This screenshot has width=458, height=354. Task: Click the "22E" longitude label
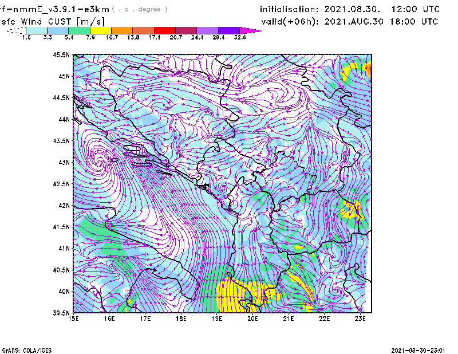coord(324,318)
